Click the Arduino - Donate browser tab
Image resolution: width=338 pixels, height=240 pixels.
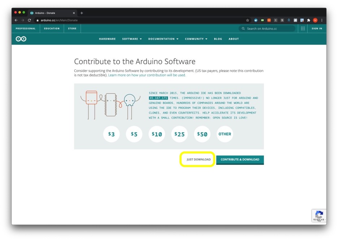point(52,13)
